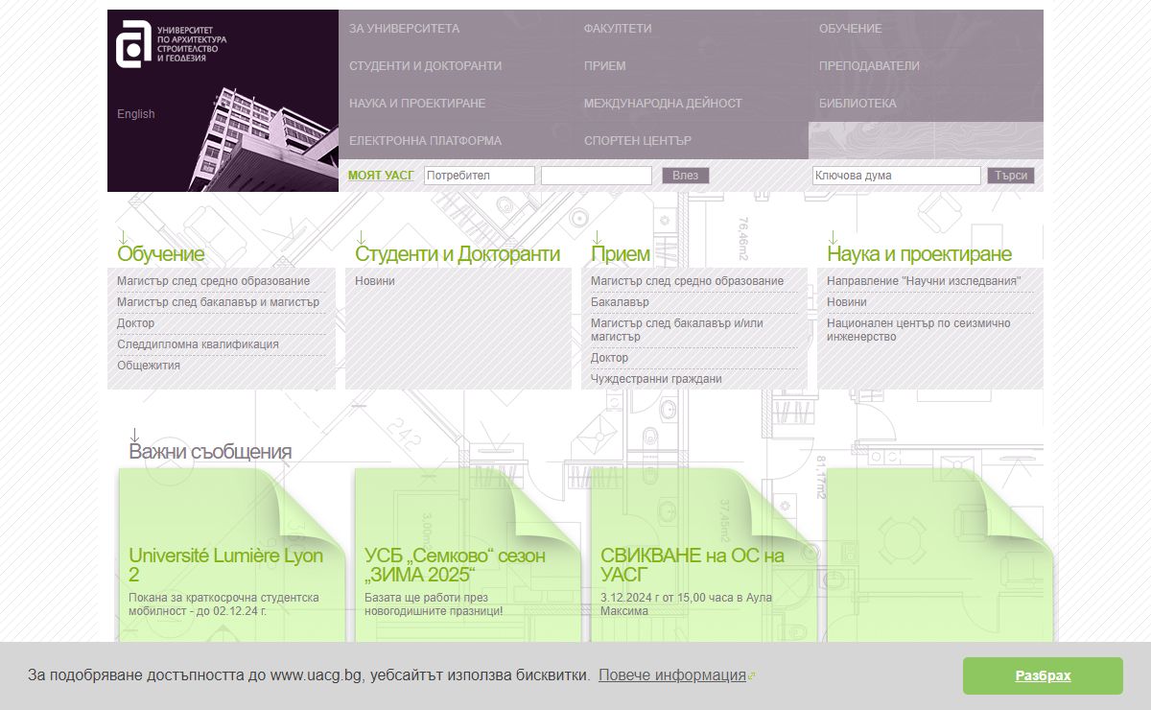
Task: Focus the password input field
Action: coord(596,176)
